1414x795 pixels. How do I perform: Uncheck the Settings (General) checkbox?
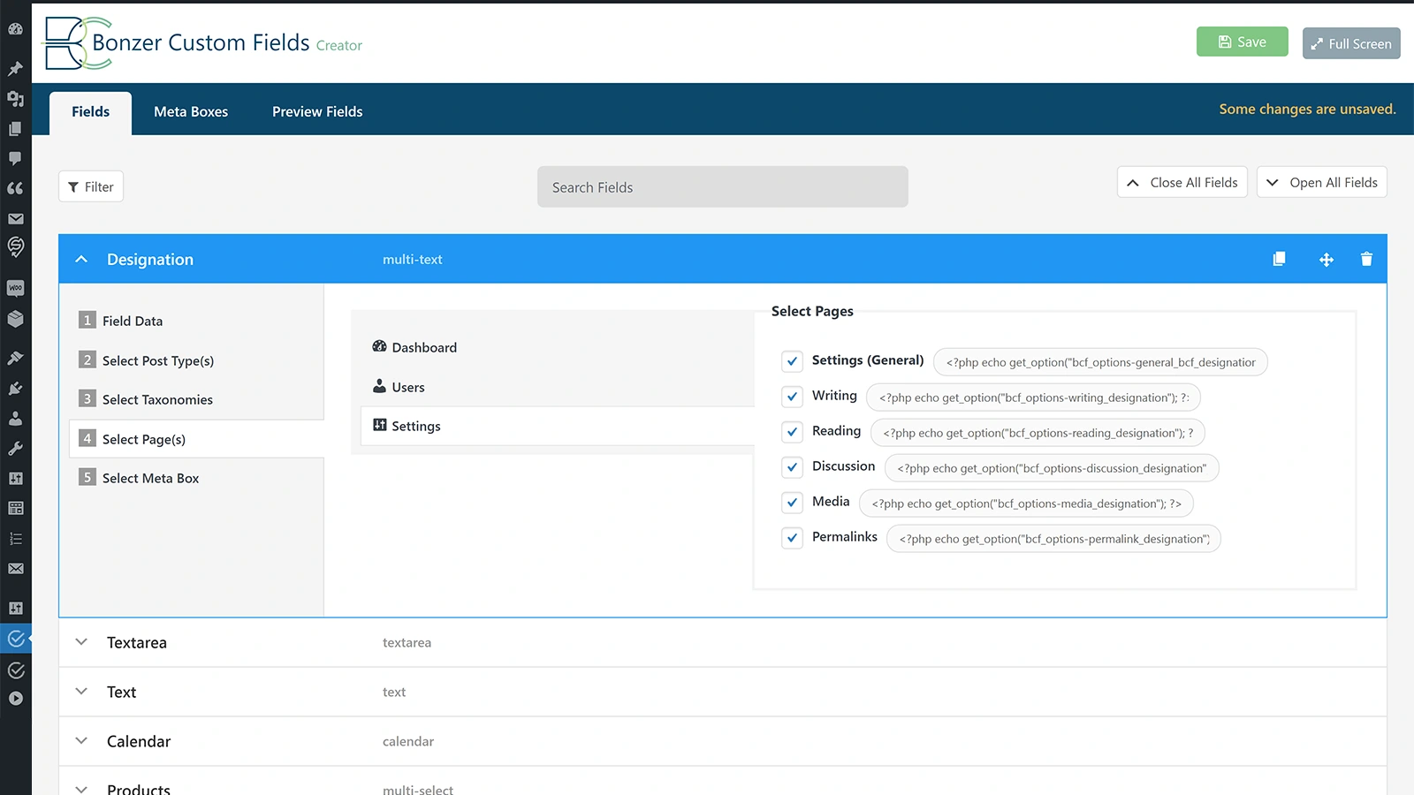tap(792, 361)
